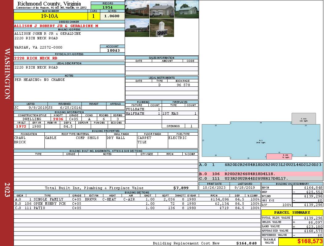
Task: Select the yellow Parcel Summary header
Action: (x=292, y=212)
